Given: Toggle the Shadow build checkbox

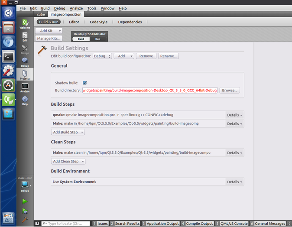Looking at the screenshot, I should pos(85,83).
